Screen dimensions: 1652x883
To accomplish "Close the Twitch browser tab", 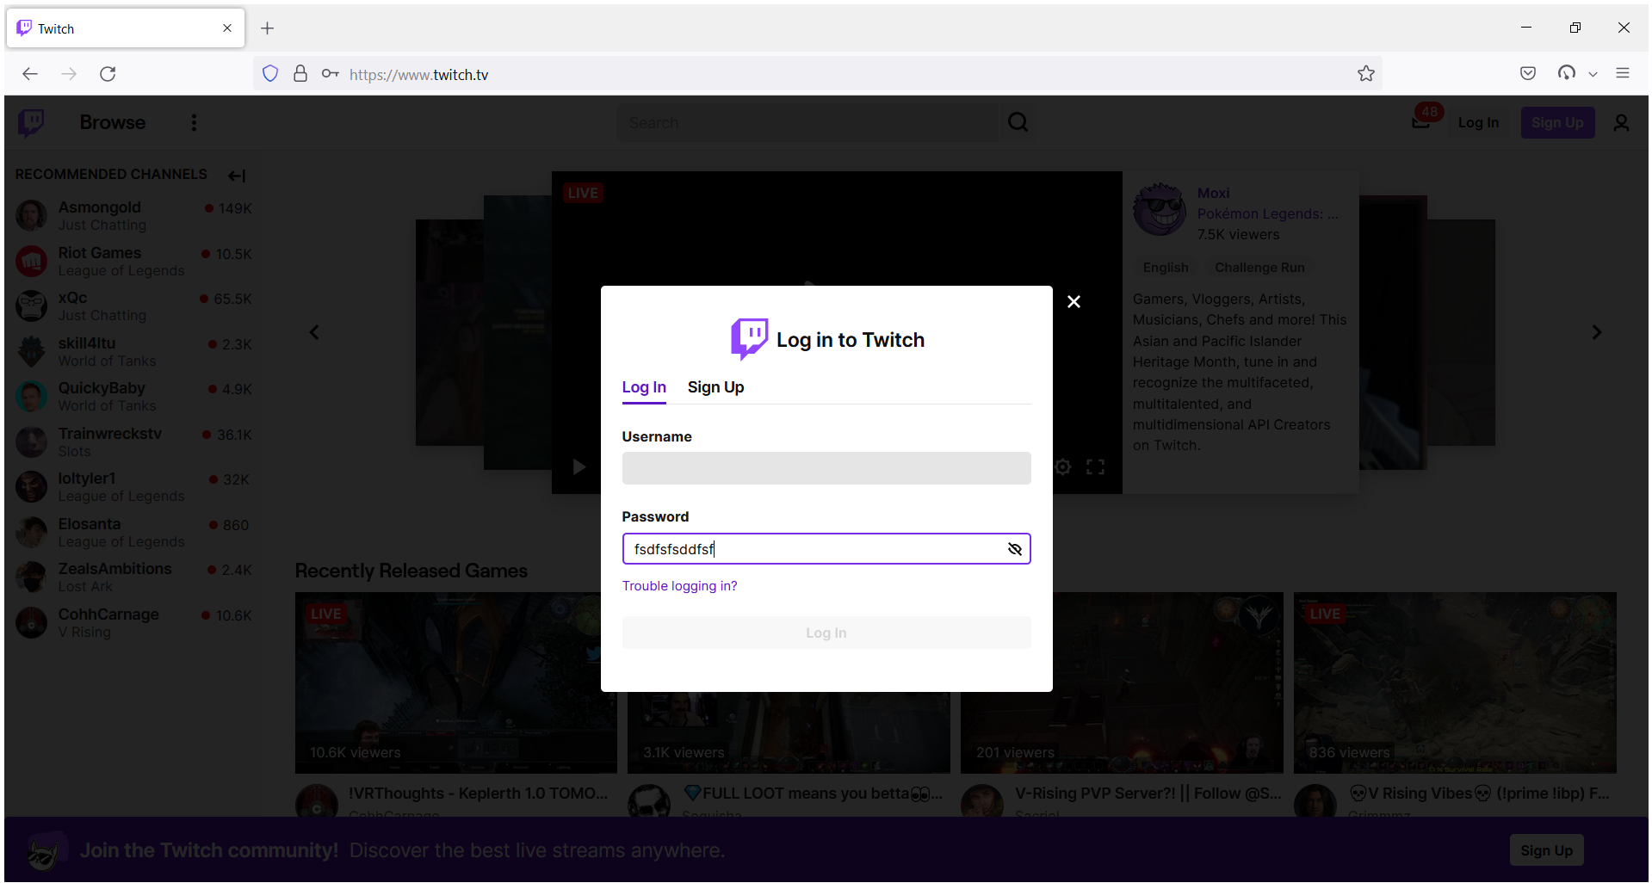I will pyautogui.click(x=227, y=28).
